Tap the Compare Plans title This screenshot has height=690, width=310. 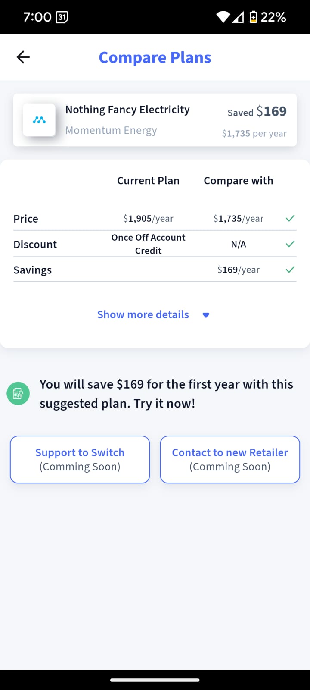click(155, 57)
